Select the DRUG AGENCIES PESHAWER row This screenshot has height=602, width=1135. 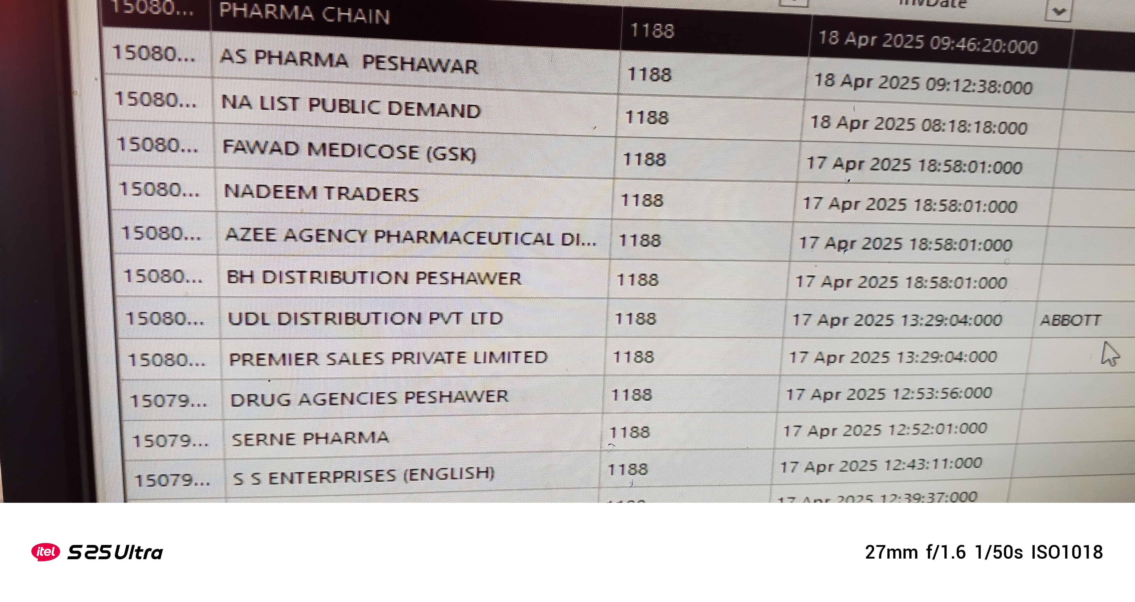point(369,398)
